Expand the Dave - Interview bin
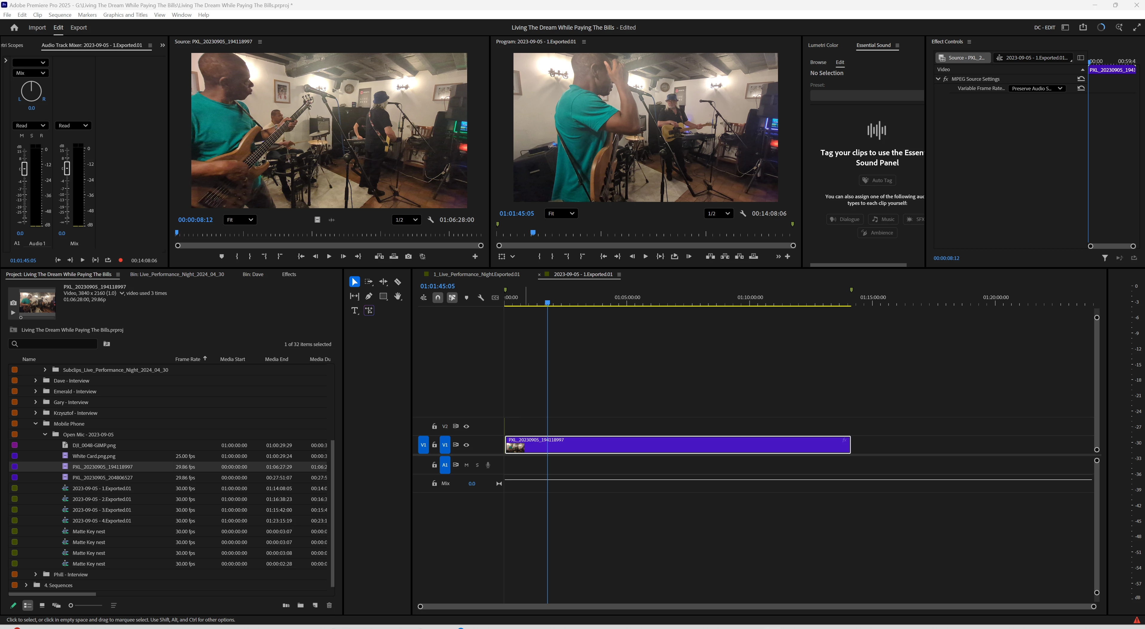 (36, 381)
